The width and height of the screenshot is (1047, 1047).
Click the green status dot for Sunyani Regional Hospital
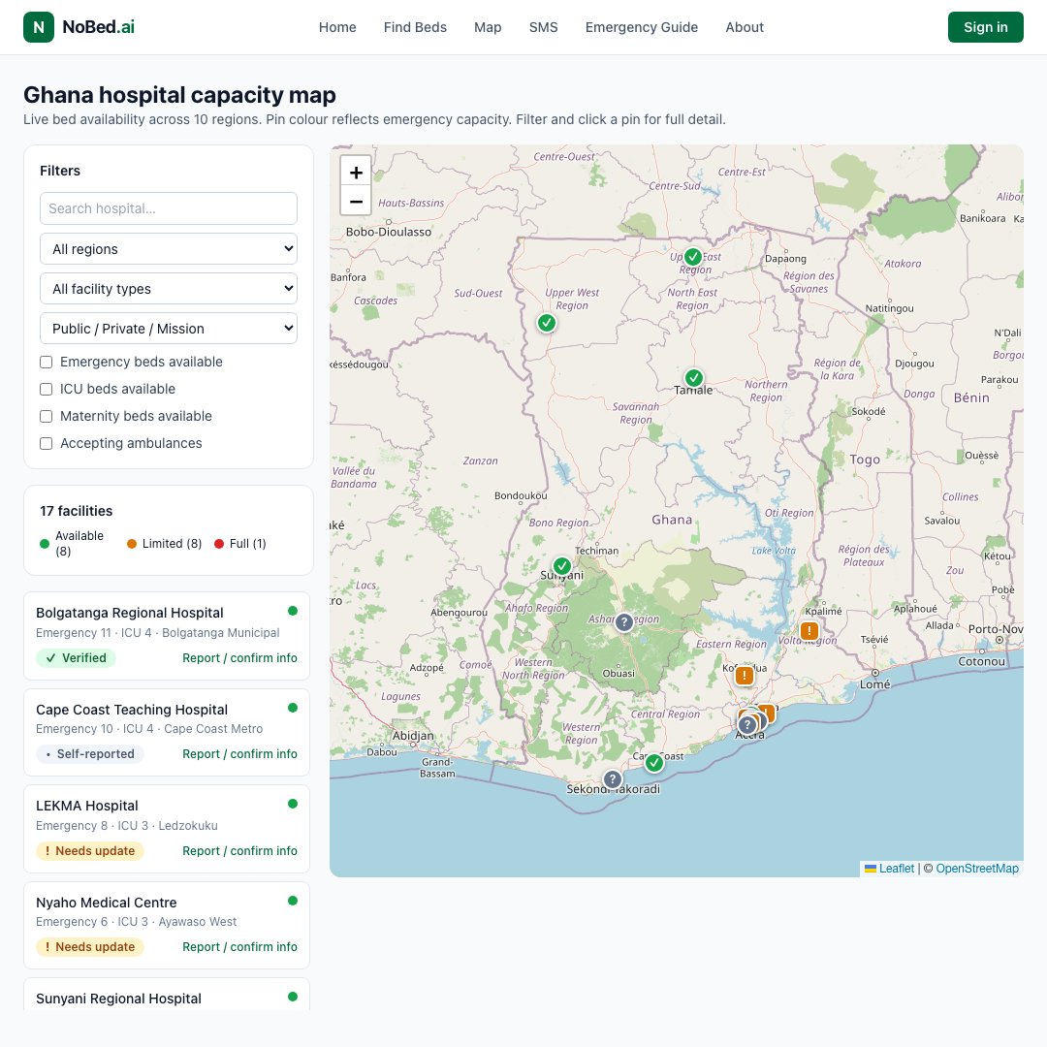[x=293, y=997]
